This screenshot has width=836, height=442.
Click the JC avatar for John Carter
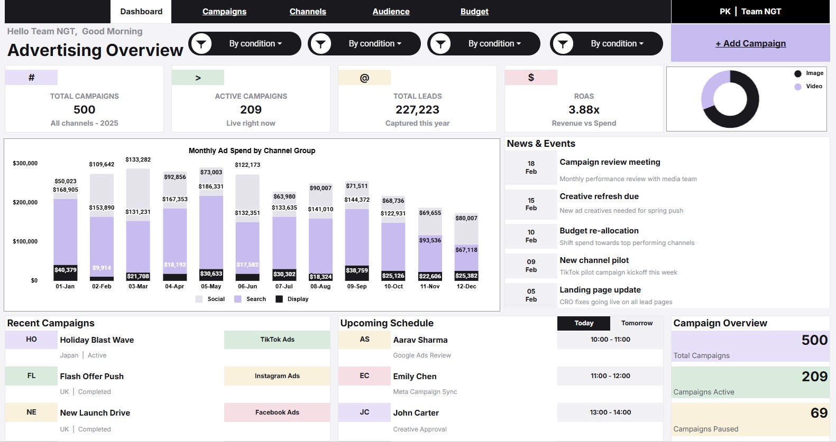coord(364,412)
